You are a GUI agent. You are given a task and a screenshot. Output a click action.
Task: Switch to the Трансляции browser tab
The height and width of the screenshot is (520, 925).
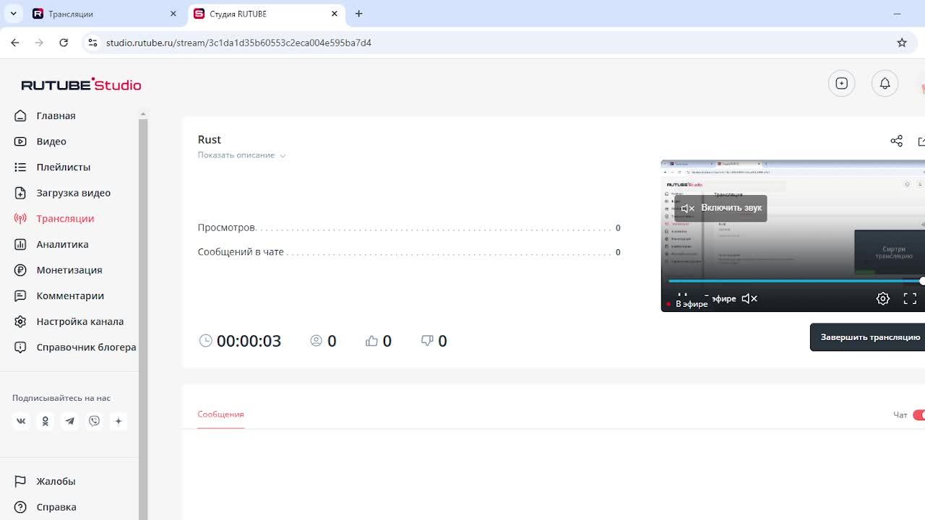point(105,14)
